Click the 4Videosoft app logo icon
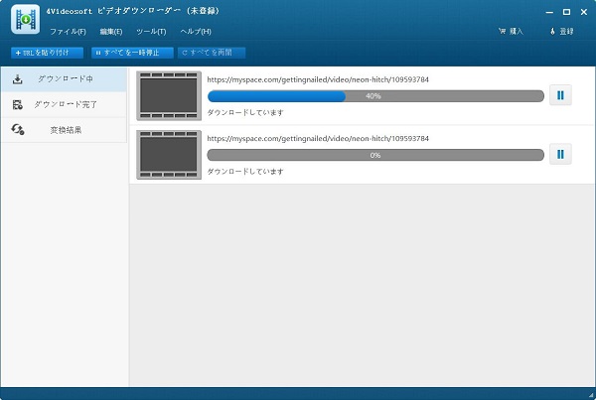Viewport: 596px width, 400px height. click(25, 19)
